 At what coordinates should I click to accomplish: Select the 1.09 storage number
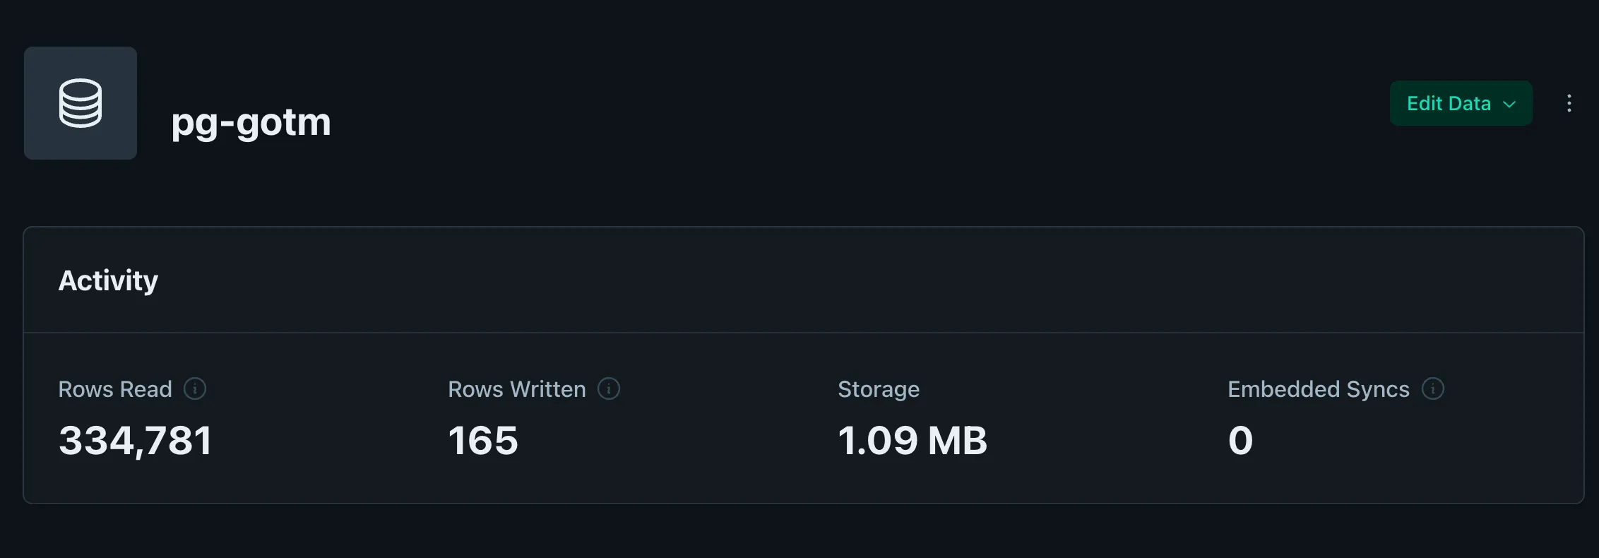point(877,441)
